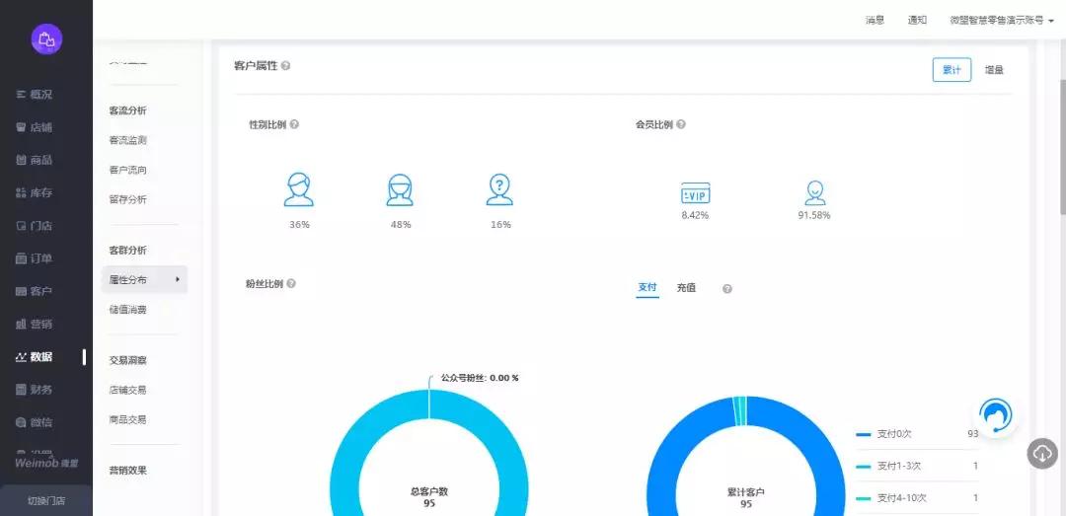This screenshot has width=1066, height=516.
Task: Open 消息 messages in top bar
Action: (x=875, y=21)
